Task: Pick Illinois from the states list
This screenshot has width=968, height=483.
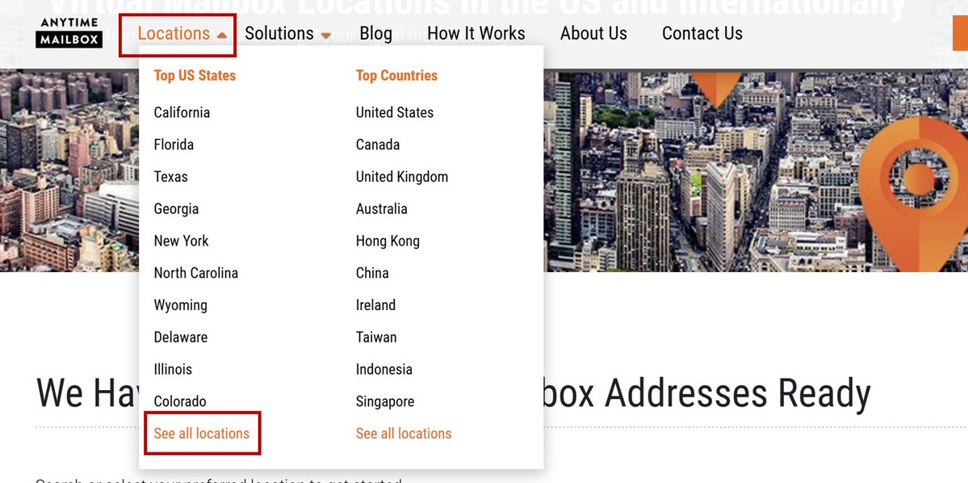Action: point(173,369)
